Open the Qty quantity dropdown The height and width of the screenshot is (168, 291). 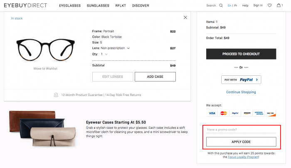pos(106,54)
